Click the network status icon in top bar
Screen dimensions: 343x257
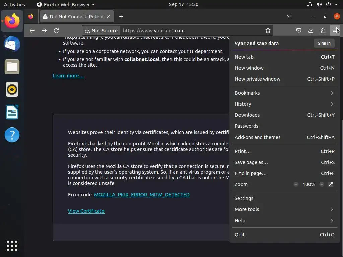tap(310, 4)
